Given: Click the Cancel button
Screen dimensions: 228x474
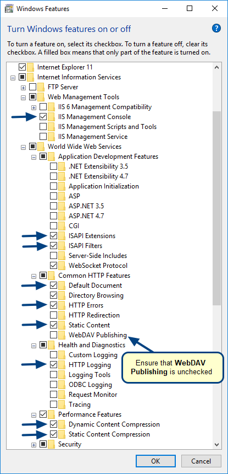Looking at the screenshot, I should pos(201,461).
